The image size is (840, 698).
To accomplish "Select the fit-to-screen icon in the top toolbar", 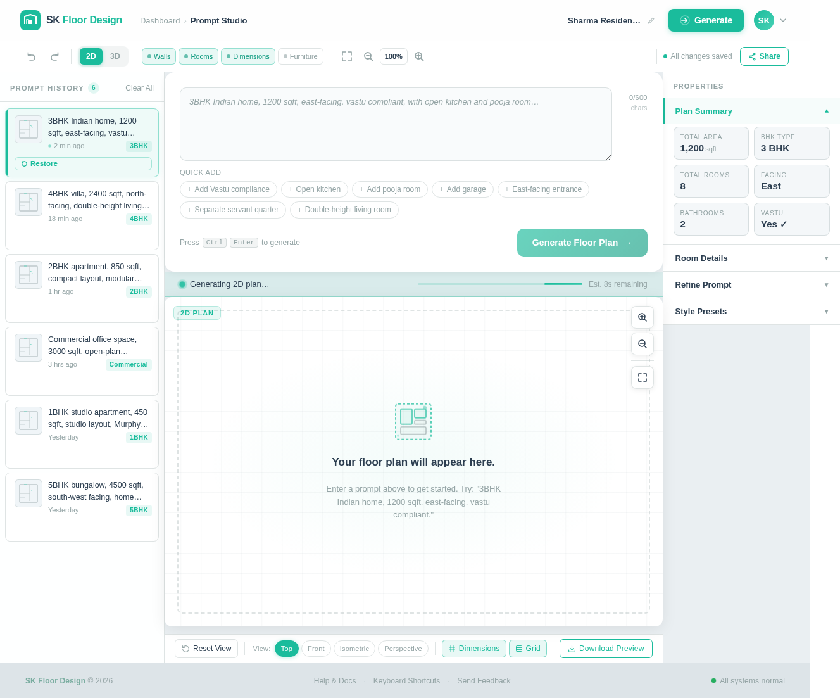I will (347, 56).
